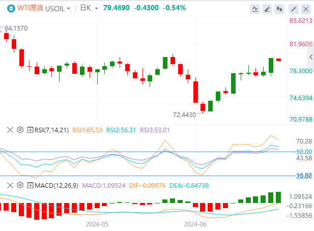Click the 74.6394 price axis label

301,98
